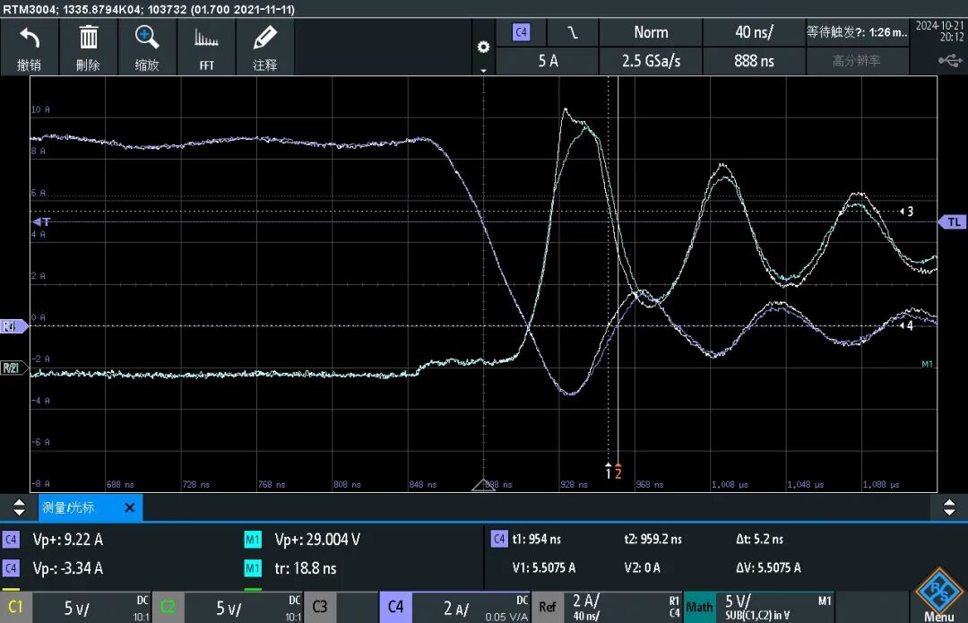Adjust the 40 ns/ time base
This screenshot has width=968, height=623.
click(754, 32)
